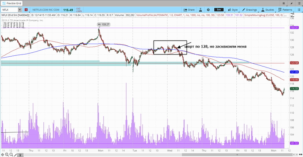
Task: Open top-right hamburger menu icon
Action: pos(299,3)
